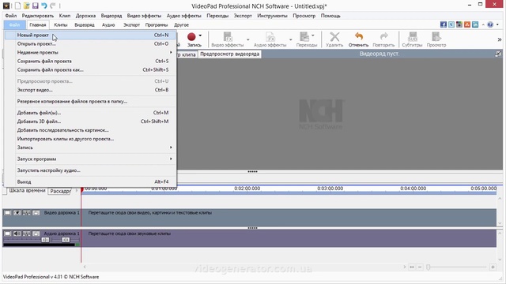Expand the Запуск программ submenu
This screenshot has height=284, width=506.
91,159
